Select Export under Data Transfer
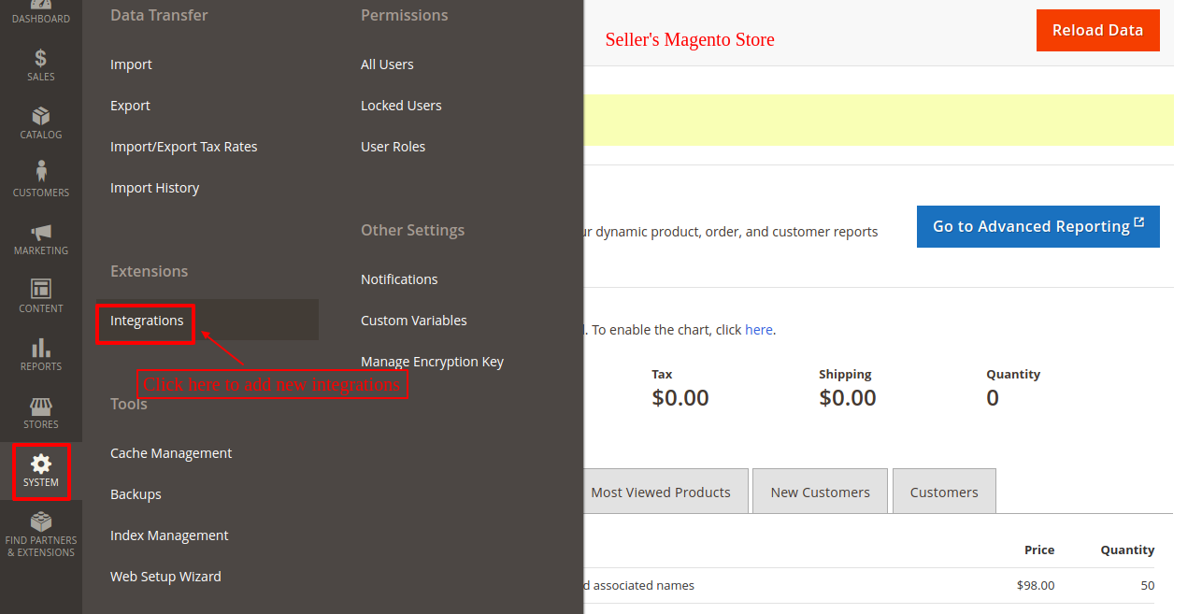1202x614 pixels. click(130, 106)
